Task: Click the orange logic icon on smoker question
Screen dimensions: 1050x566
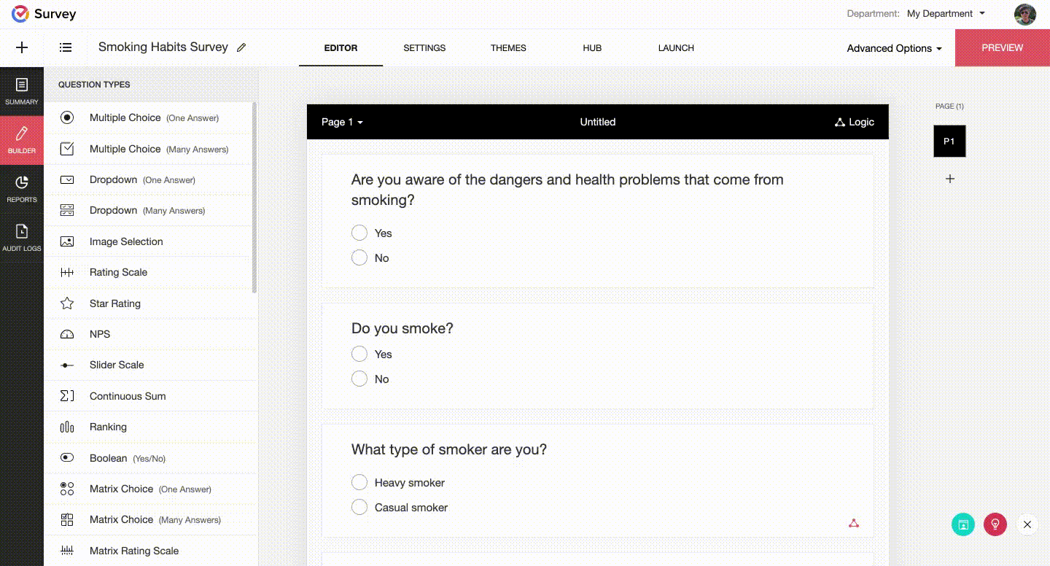Action: click(x=854, y=523)
